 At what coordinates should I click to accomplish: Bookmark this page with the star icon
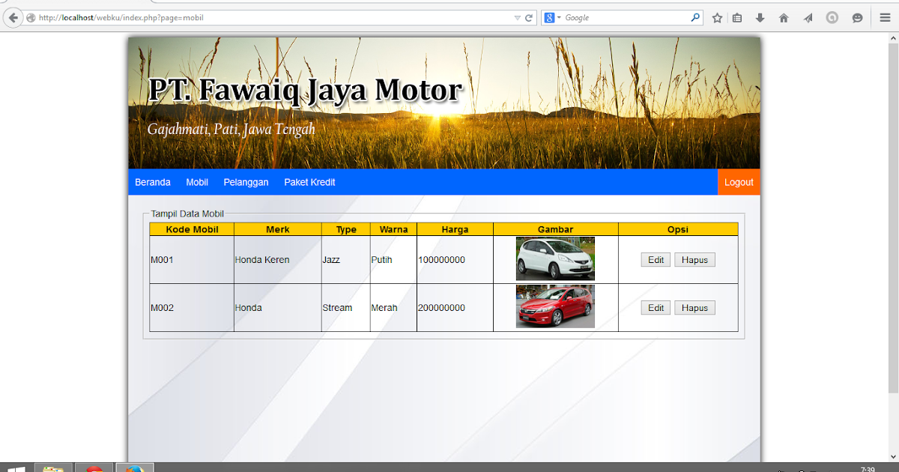point(717,18)
